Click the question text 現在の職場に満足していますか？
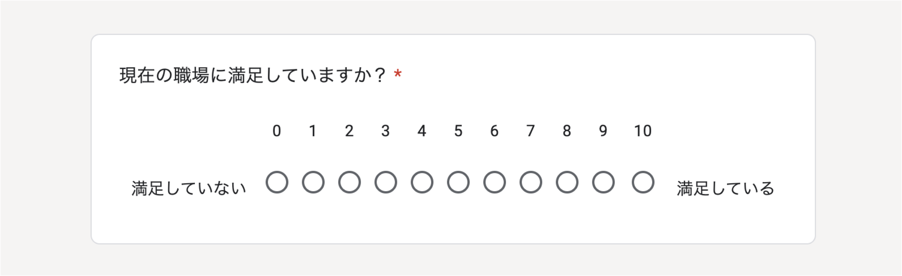The height and width of the screenshot is (276, 902). coord(253,75)
